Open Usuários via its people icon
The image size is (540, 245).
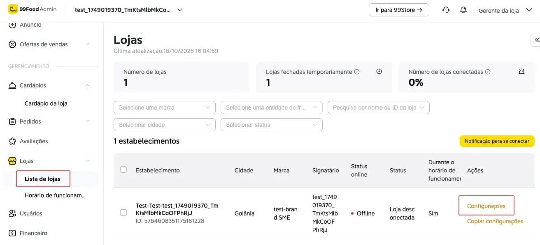12,213
